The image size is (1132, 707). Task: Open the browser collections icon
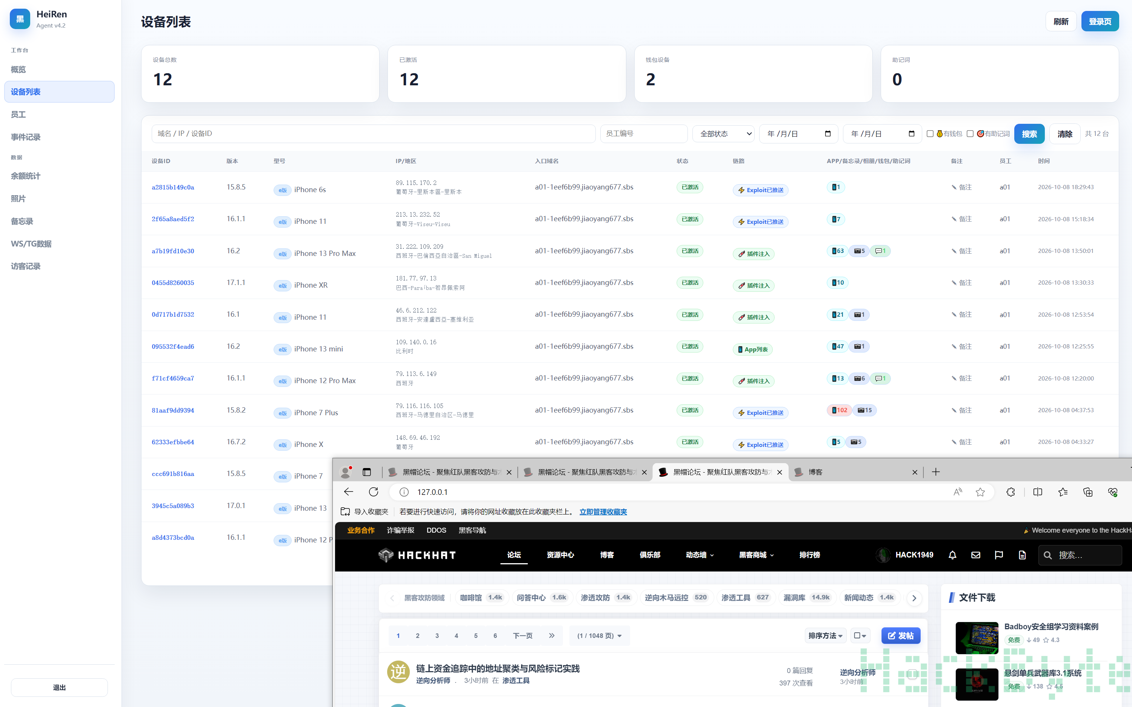click(1087, 492)
